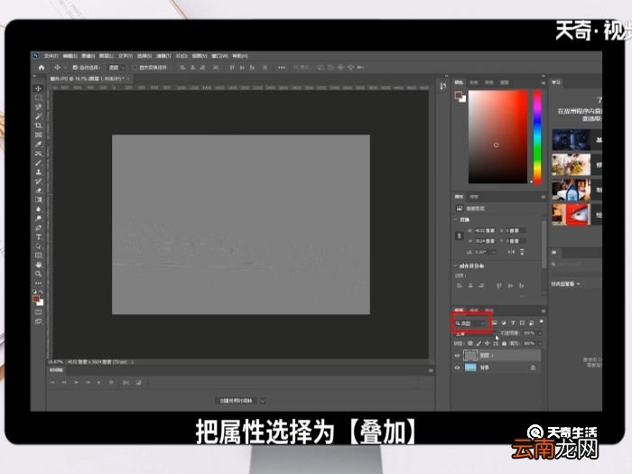Open collapsed panel icon beside canvas

[x=443, y=86]
